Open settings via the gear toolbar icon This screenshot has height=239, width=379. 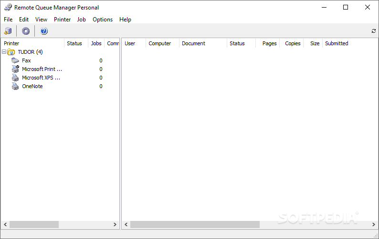point(26,31)
